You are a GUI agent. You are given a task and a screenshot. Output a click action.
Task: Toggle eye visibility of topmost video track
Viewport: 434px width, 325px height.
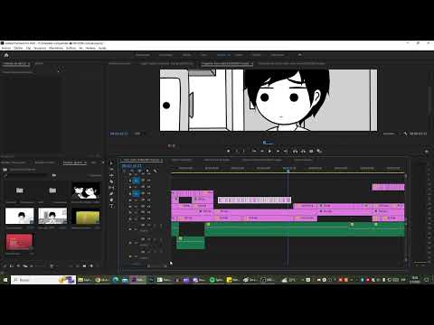[x=148, y=174]
